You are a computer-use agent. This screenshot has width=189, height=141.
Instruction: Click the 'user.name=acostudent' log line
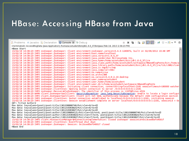point(64,79)
